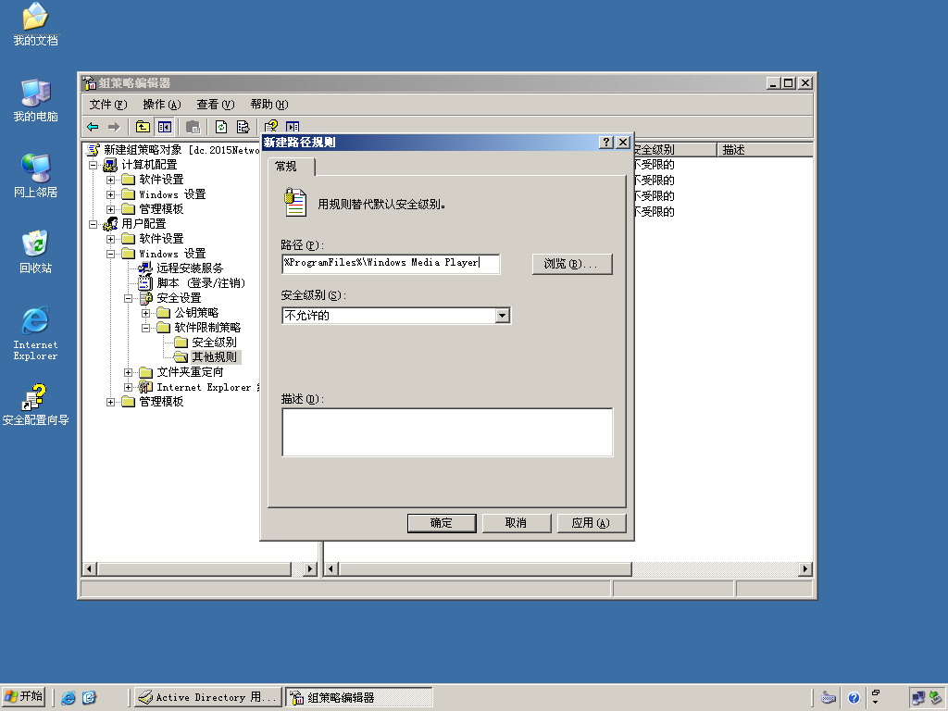The width and height of the screenshot is (948, 711).
Task: Click the Forward arrow toolbar icon
Action: point(114,127)
